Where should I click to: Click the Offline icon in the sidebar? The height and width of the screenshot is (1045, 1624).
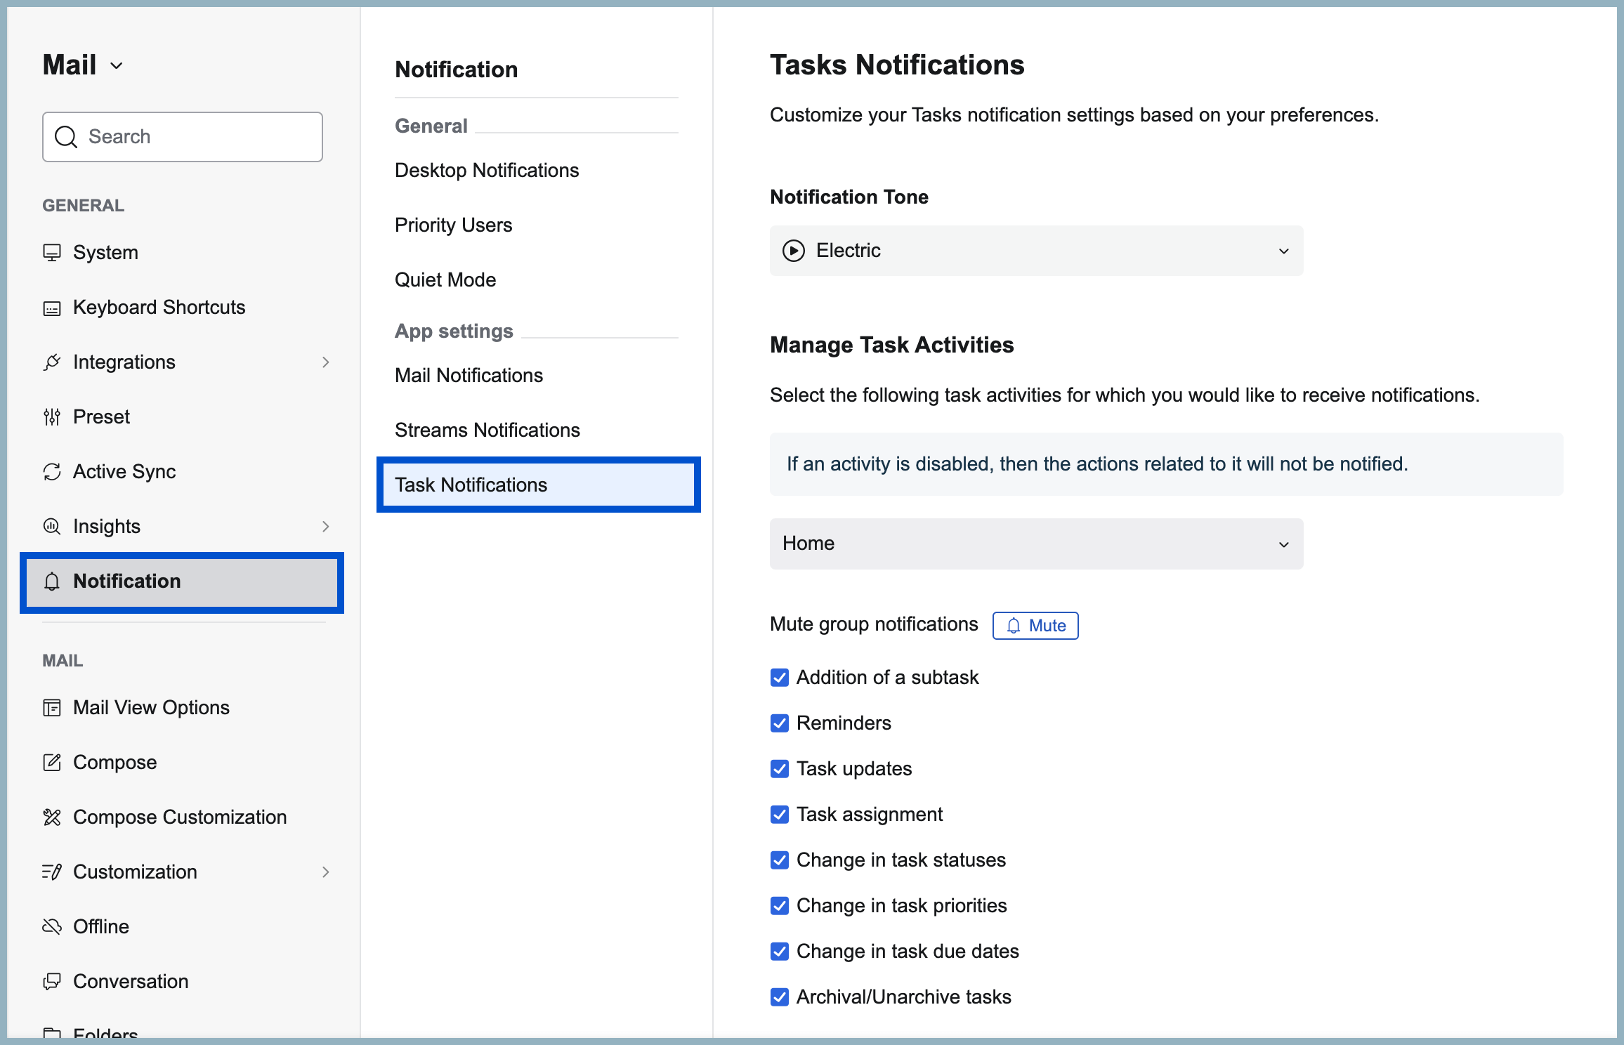click(x=52, y=926)
